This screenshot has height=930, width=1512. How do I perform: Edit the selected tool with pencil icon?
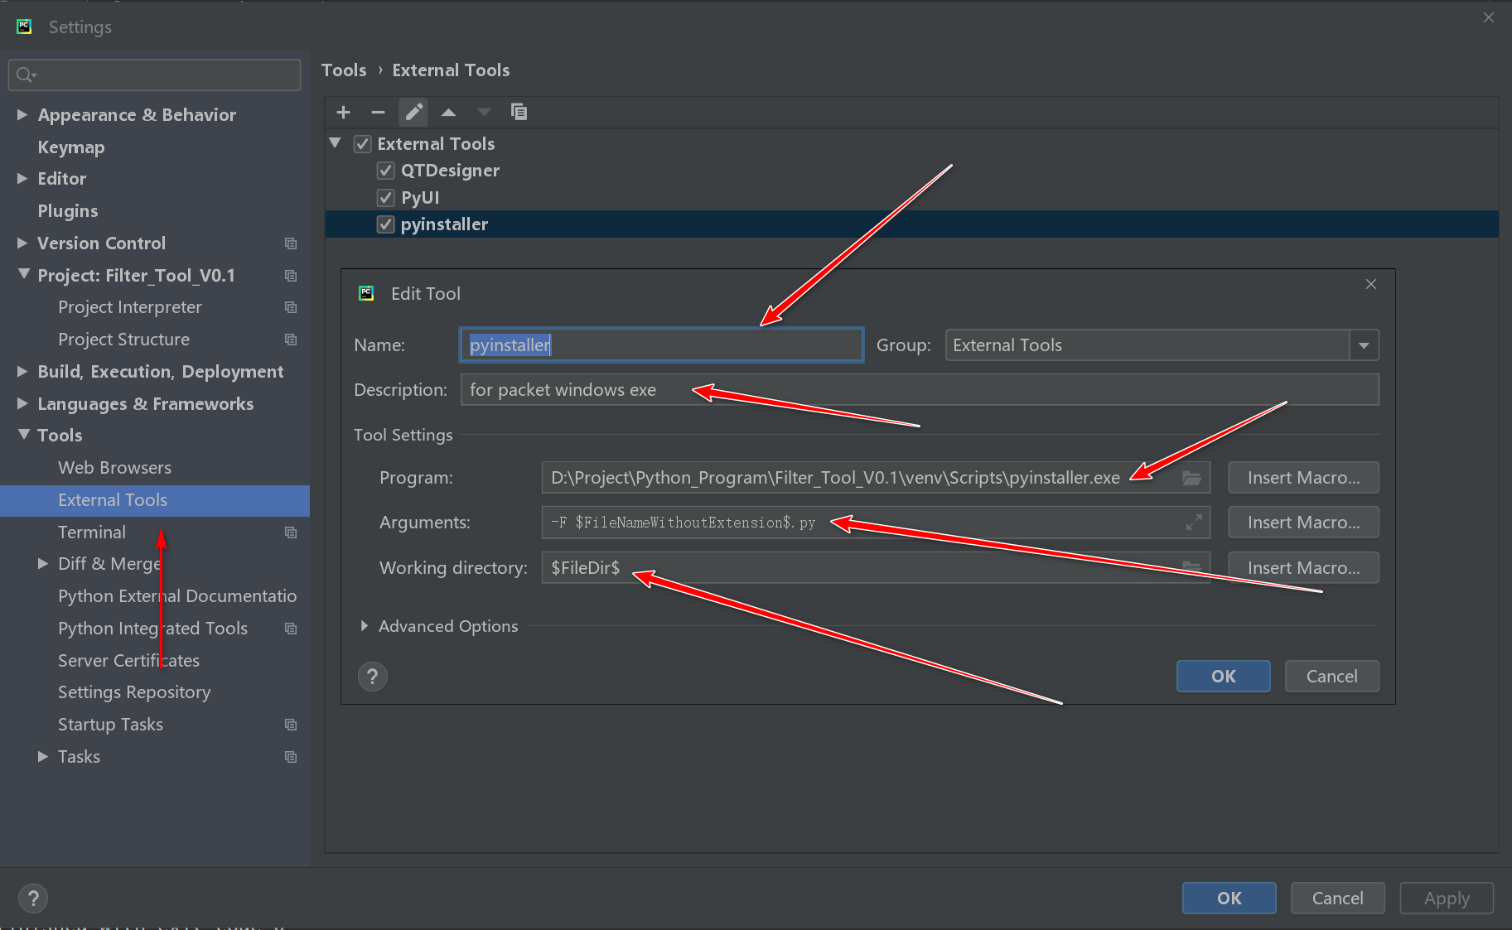[x=413, y=112]
